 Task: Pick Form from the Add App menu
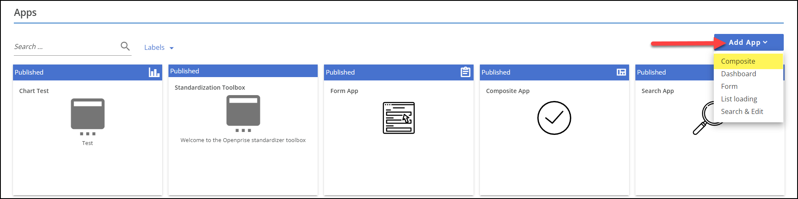pyautogui.click(x=729, y=86)
